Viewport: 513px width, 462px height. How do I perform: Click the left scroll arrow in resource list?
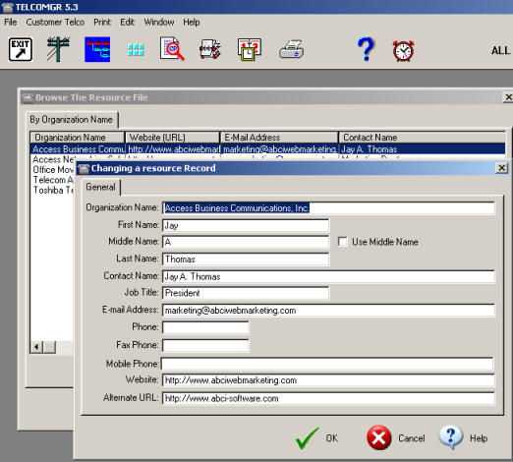click(37, 347)
